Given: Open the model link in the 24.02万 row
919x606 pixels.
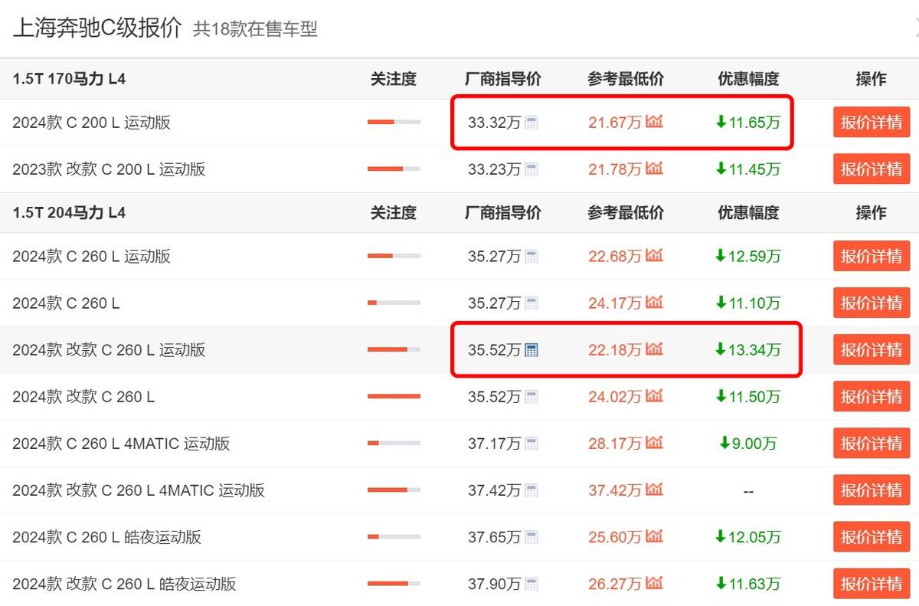Looking at the screenshot, I should [x=83, y=397].
